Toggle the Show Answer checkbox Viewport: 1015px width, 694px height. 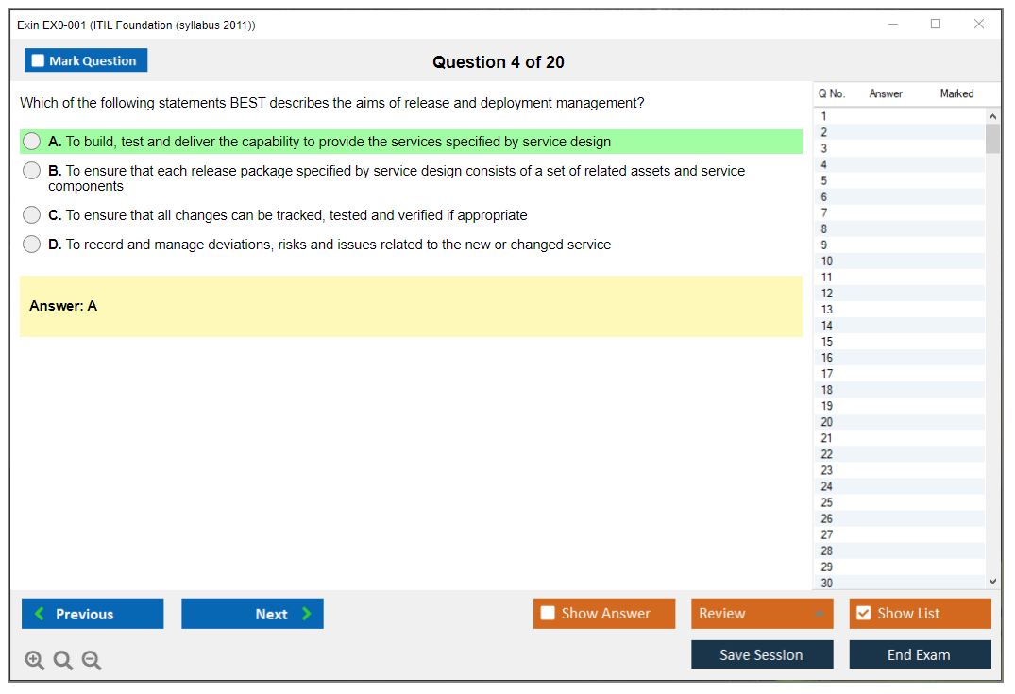[548, 614]
